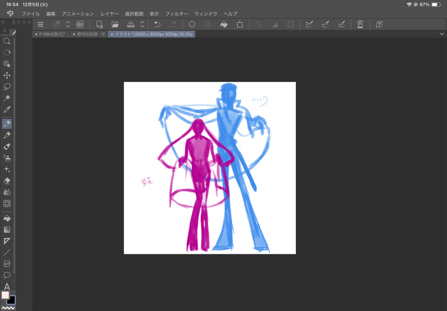Image resolution: width=447 pixels, height=311 pixels.
Task: Switch to the P-RIKA[復元] tab
Action: pos(52,34)
